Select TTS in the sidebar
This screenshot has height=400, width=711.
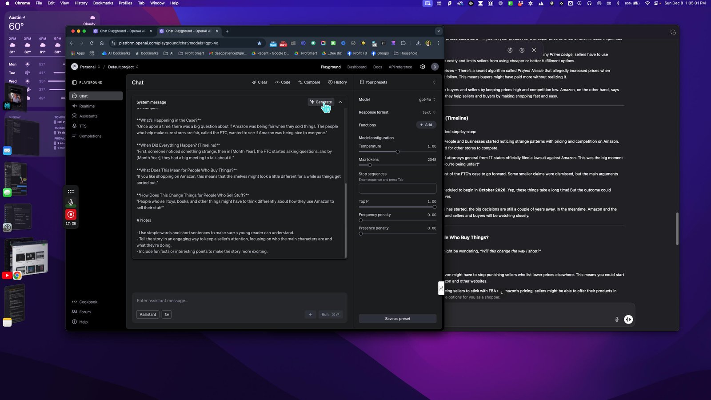click(x=96, y=126)
